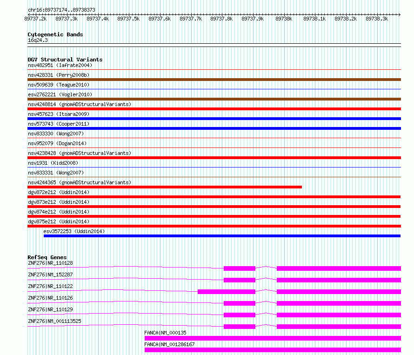Click the red bar under nsv4238428
414x355 pixels.
[x=214, y=158]
